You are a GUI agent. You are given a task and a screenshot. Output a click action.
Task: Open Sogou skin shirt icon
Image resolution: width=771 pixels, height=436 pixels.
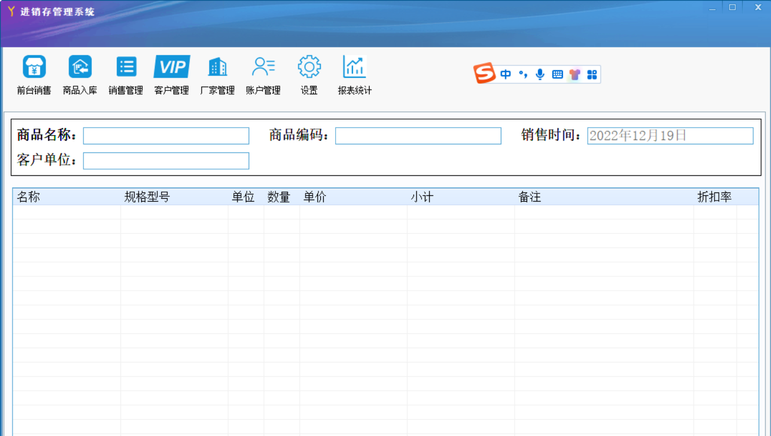click(575, 74)
